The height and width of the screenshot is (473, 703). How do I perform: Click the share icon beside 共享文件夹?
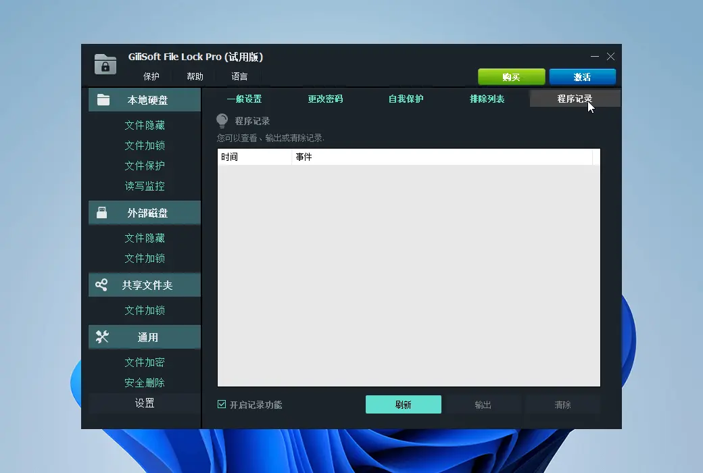(101, 284)
